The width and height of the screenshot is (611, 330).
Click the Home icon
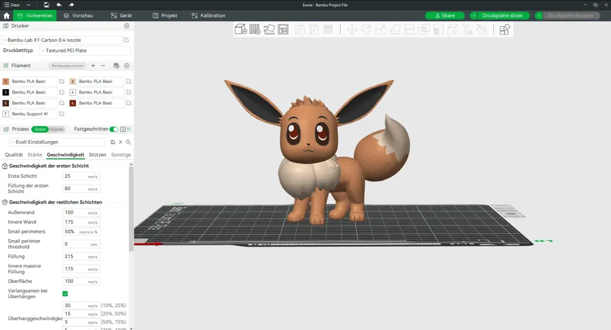(7, 16)
